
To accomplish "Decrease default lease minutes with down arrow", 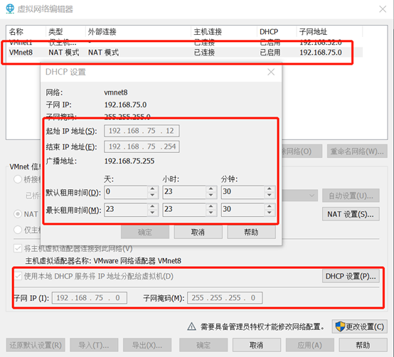I will [270, 195].
